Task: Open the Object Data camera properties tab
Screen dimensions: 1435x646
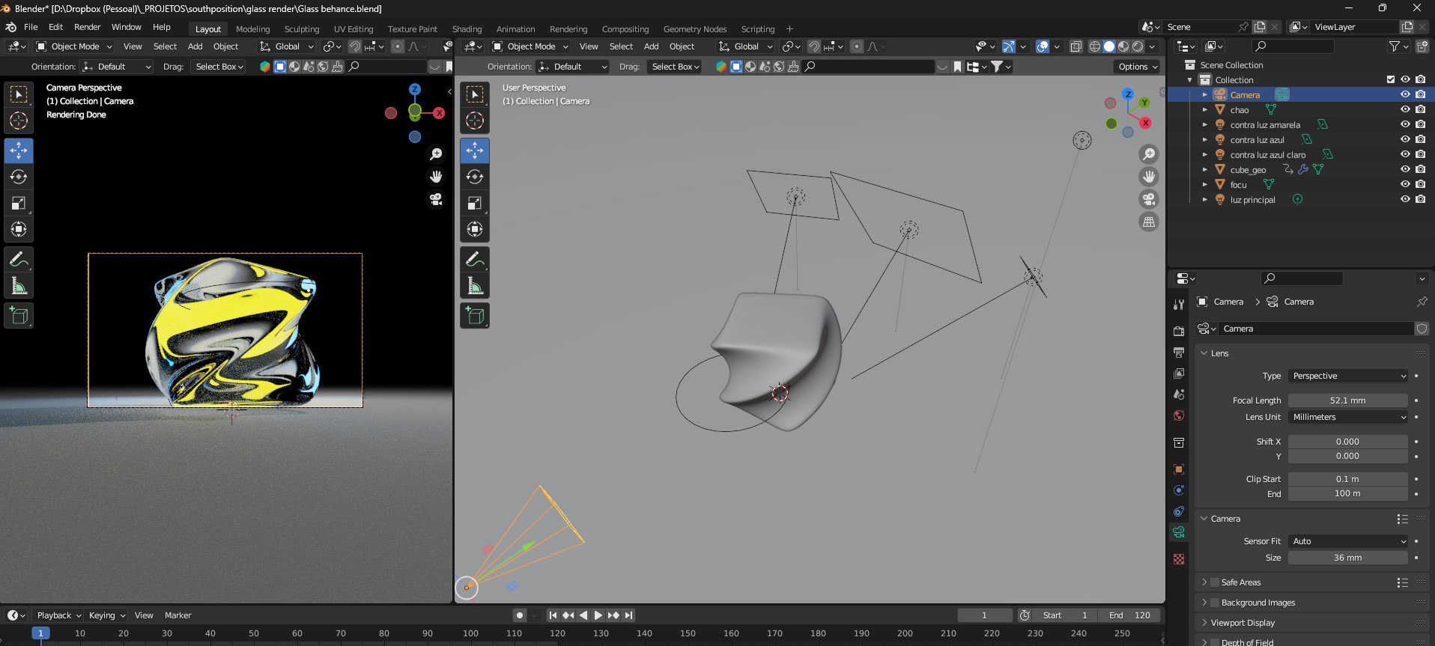Action: point(1179,532)
